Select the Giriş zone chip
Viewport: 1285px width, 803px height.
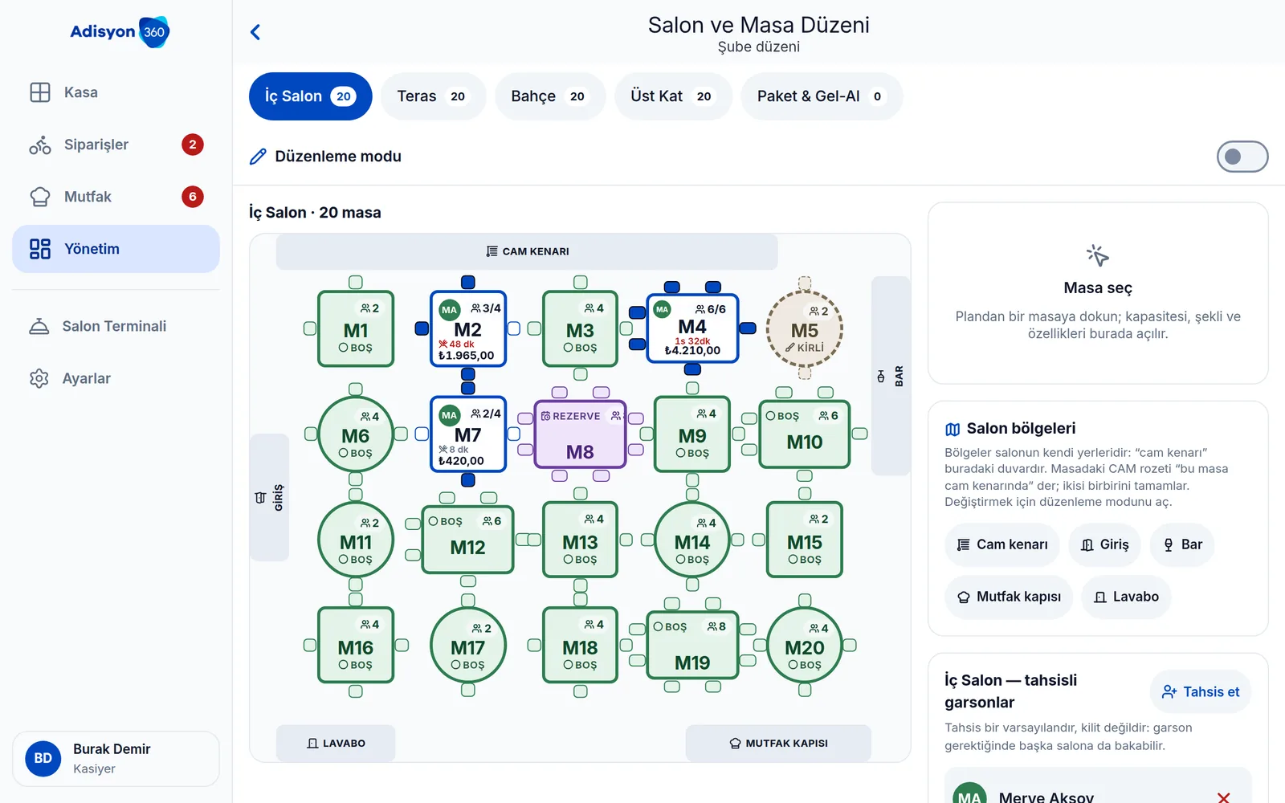1104,544
